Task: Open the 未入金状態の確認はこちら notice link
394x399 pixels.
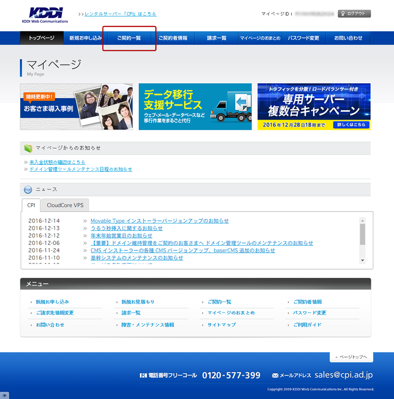Action: coord(57,162)
